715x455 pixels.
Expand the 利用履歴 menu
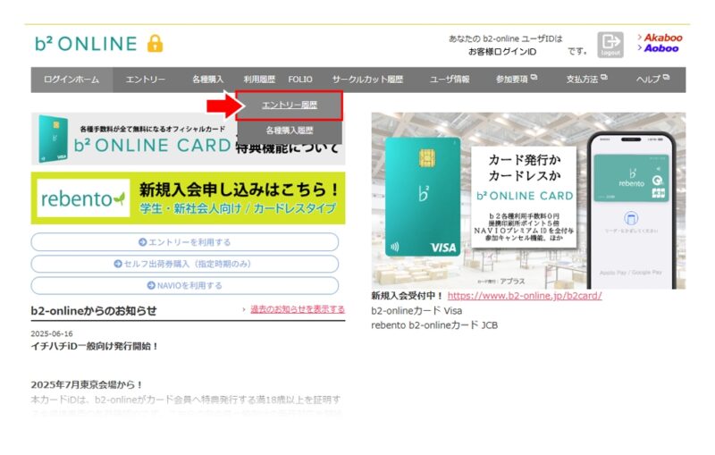pyautogui.click(x=259, y=80)
